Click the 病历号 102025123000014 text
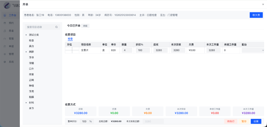The image size is (267, 127). point(120,15)
